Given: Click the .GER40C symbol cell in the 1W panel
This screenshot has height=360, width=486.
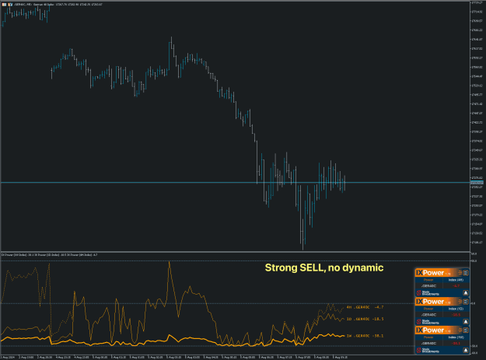Looking at the screenshot, I should (x=428, y=343).
